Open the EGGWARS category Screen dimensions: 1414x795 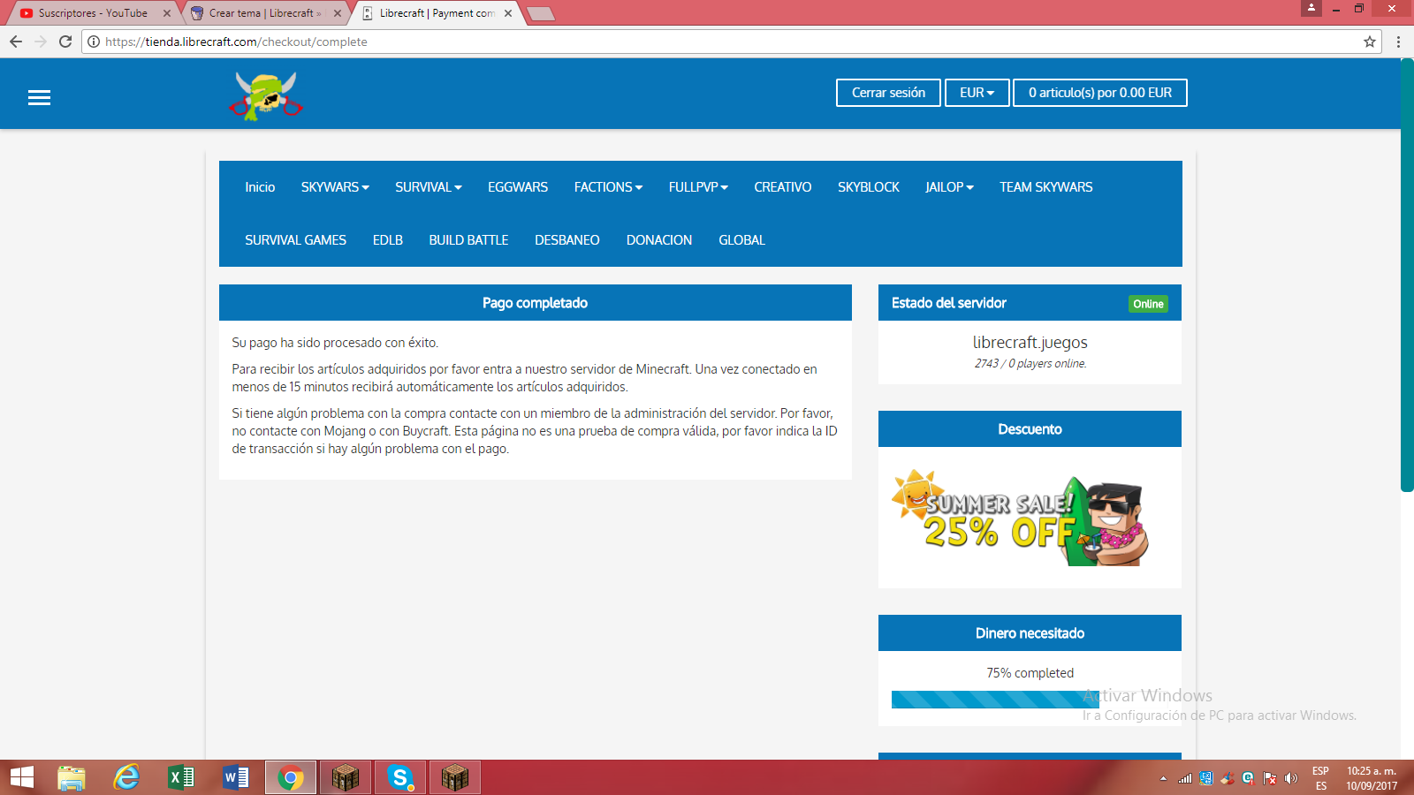coord(518,187)
